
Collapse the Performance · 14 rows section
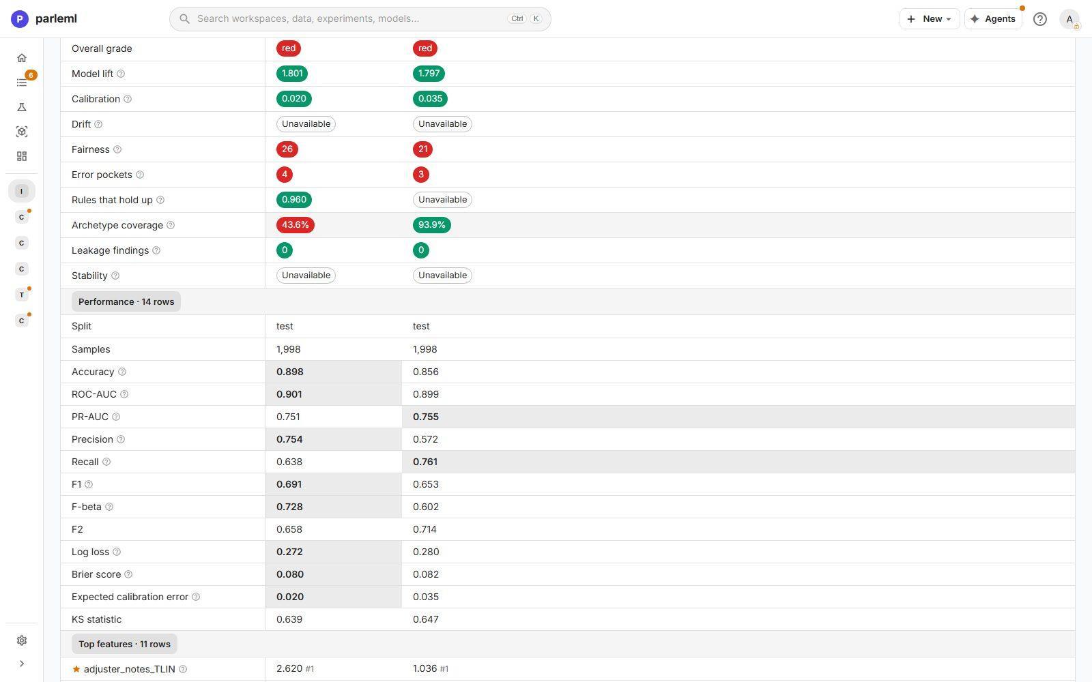(126, 301)
